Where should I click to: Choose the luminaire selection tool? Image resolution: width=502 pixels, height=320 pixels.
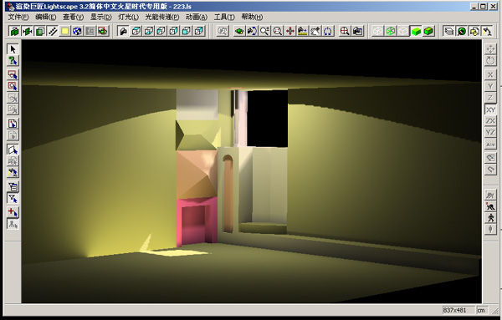pyautogui.click(x=13, y=172)
